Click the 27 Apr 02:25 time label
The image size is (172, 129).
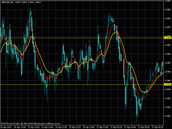(x=116, y=127)
